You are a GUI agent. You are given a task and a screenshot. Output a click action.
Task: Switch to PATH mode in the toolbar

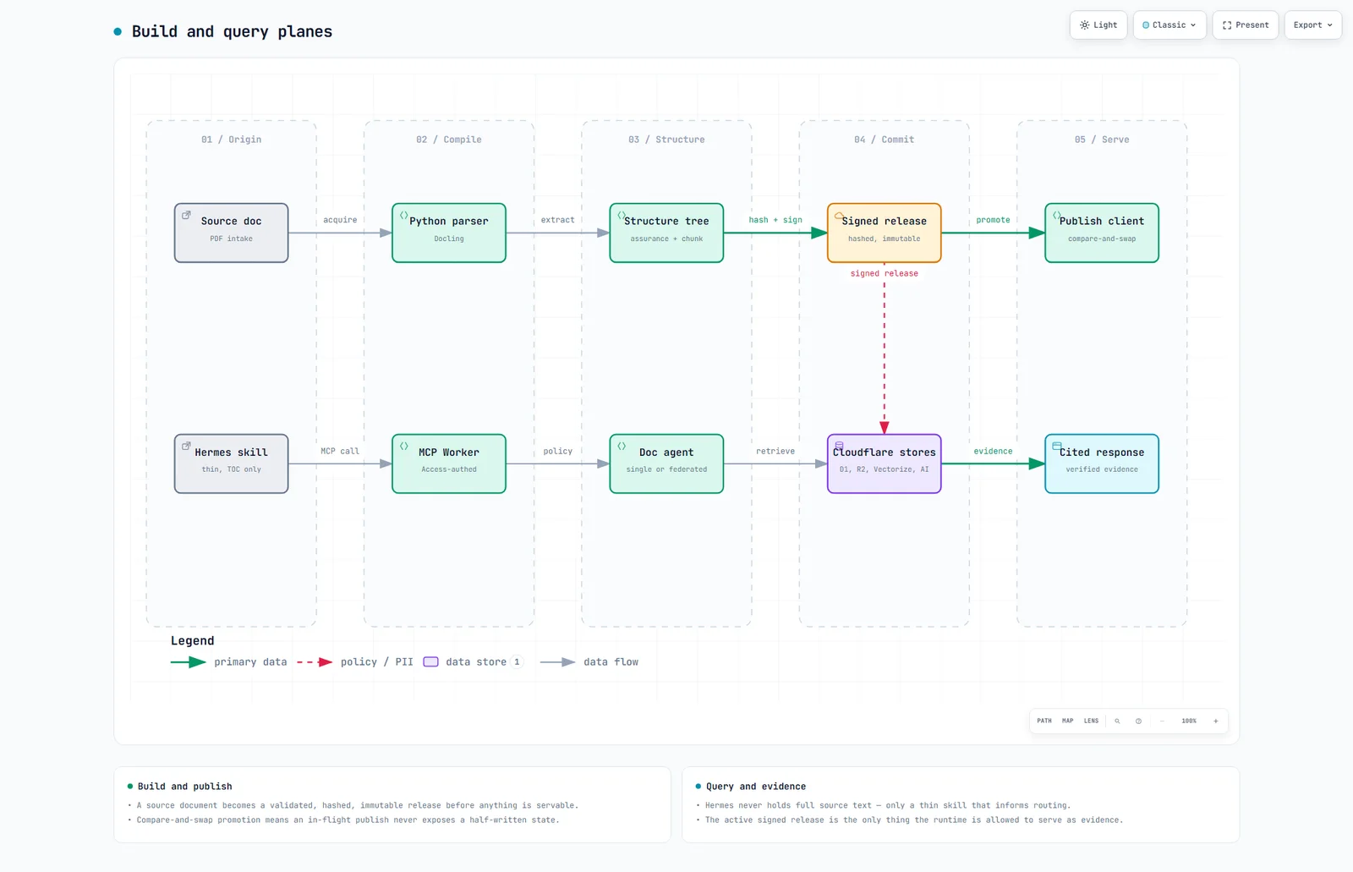pos(1044,721)
